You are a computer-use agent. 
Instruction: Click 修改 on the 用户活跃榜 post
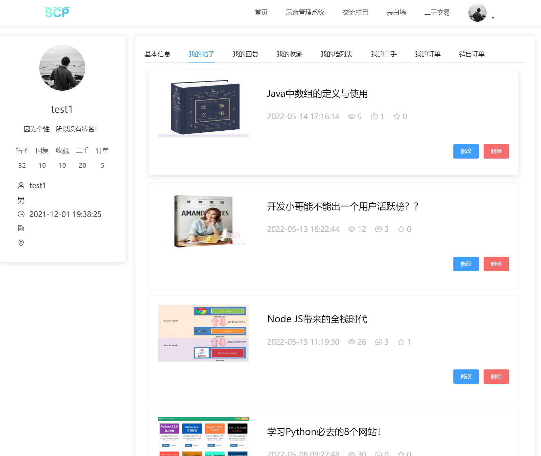pos(466,264)
